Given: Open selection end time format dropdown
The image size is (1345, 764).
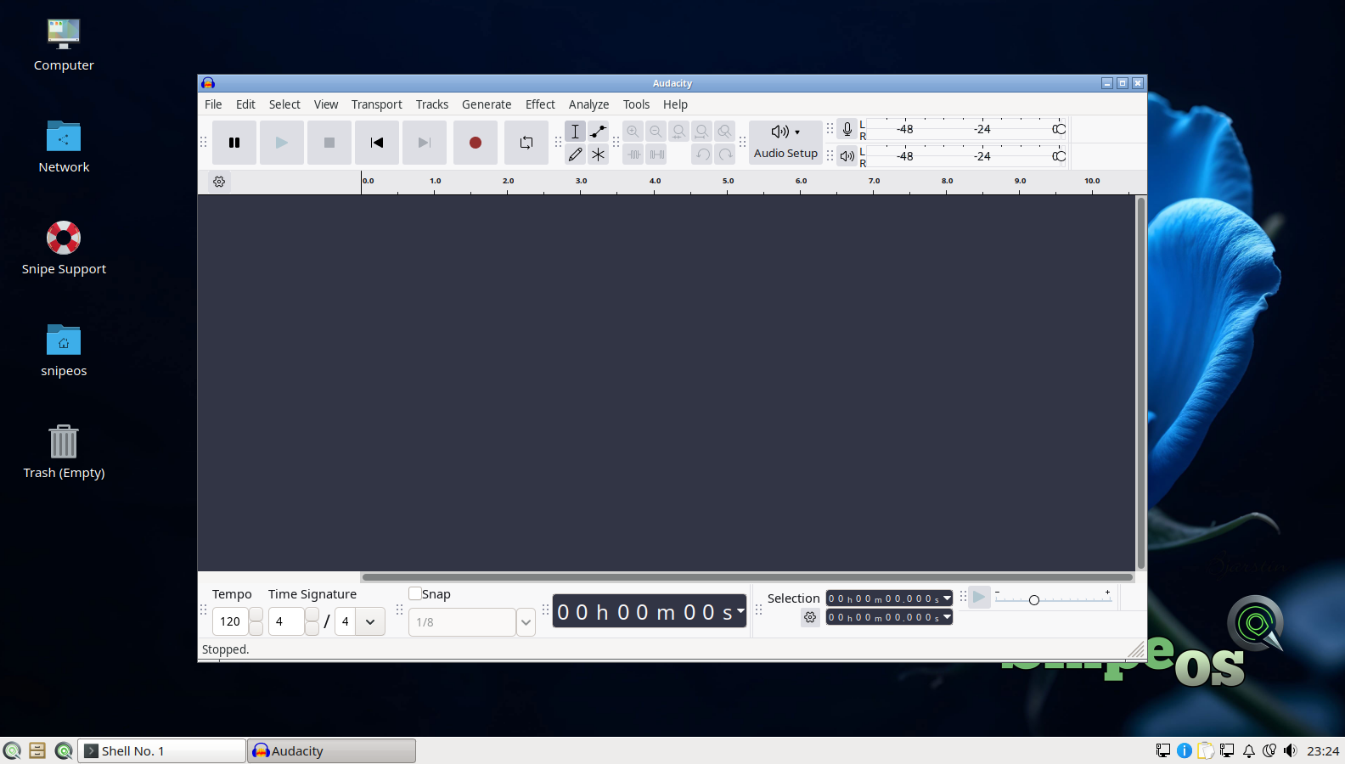Looking at the screenshot, I should 948,617.
